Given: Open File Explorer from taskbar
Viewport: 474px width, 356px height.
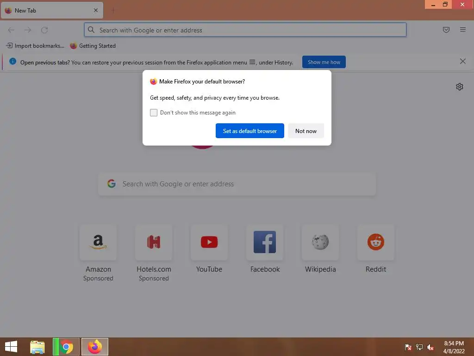Looking at the screenshot, I should 37,347.
